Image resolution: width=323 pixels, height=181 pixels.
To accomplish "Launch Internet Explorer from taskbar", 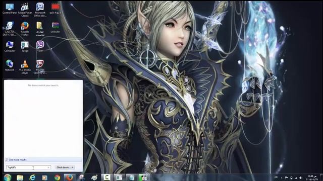I will click(32, 177).
